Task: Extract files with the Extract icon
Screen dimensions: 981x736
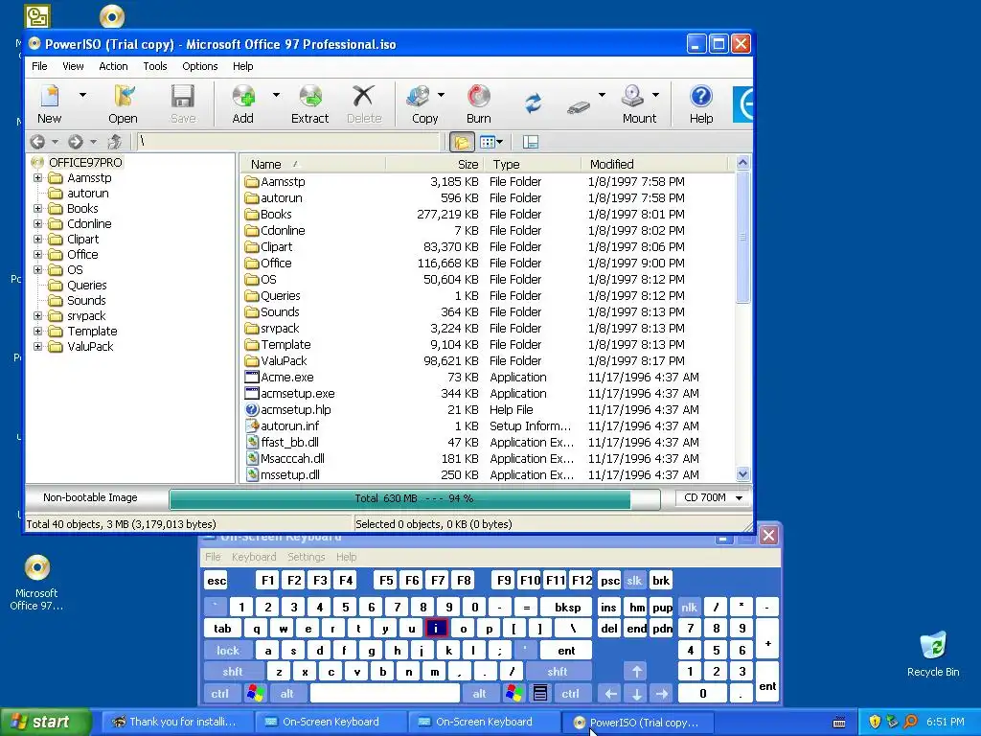Action: click(x=310, y=97)
